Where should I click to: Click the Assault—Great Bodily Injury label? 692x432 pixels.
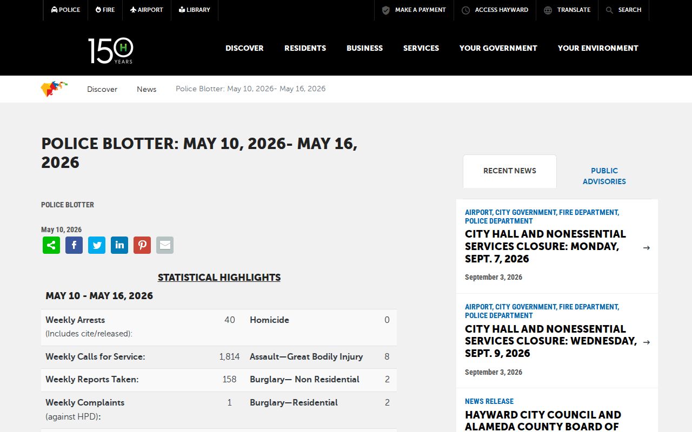coord(306,357)
